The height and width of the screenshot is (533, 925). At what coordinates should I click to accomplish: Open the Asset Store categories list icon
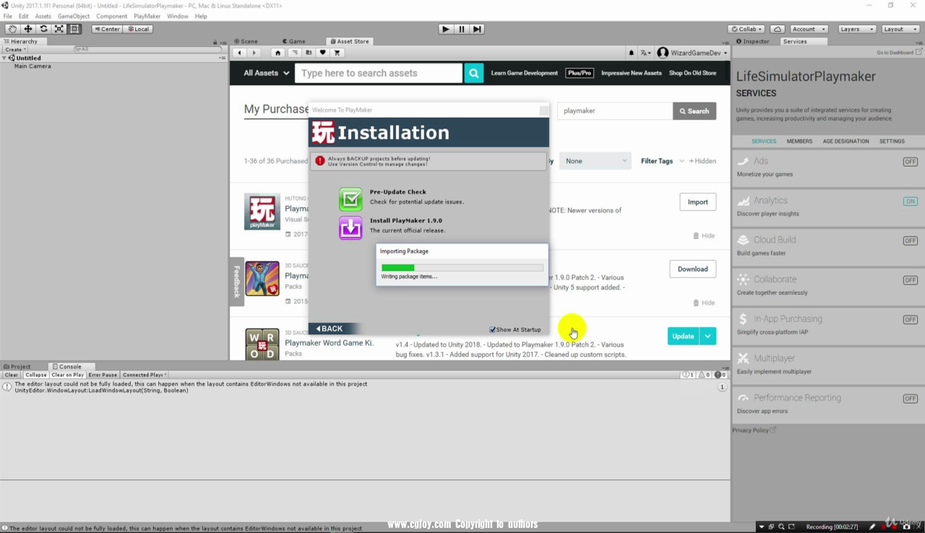294,53
